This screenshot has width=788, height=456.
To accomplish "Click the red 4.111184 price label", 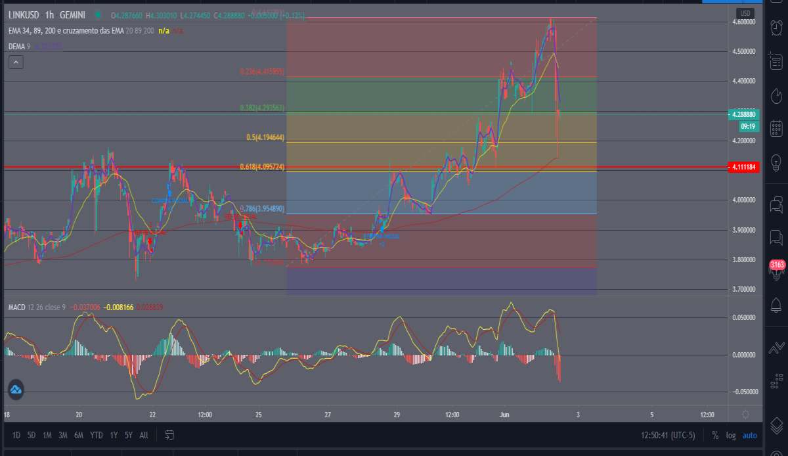I will (745, 168).
